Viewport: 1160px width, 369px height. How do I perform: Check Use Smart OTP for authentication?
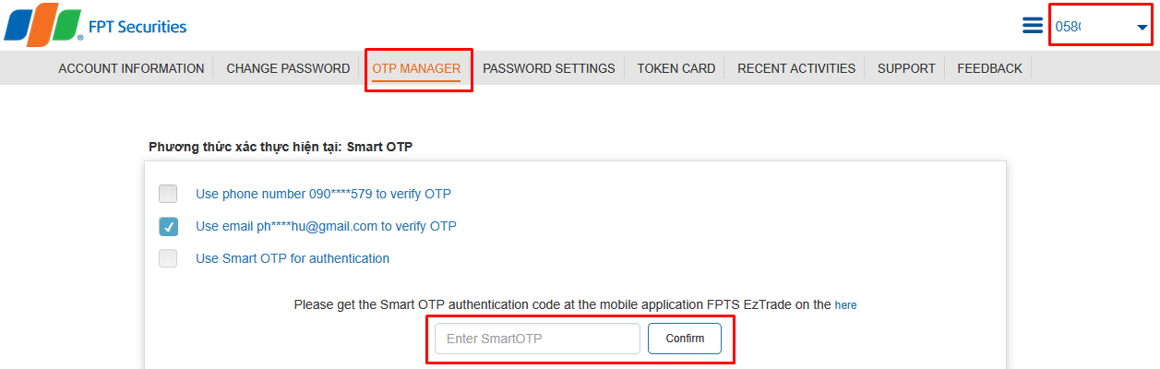(168, 258)
